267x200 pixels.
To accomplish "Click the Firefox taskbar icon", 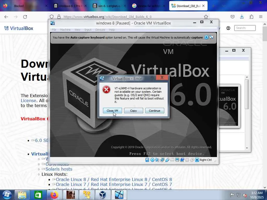I will click(54, 195).
